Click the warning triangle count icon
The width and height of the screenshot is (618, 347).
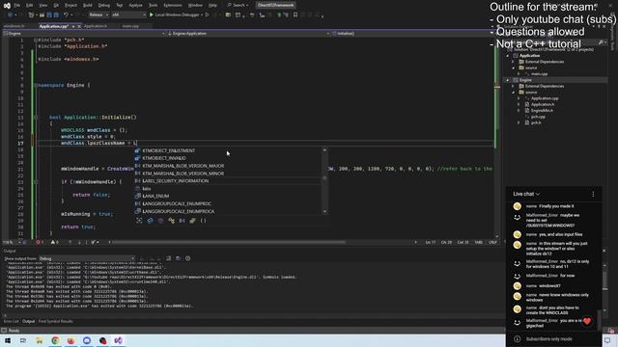pos(53,242)
